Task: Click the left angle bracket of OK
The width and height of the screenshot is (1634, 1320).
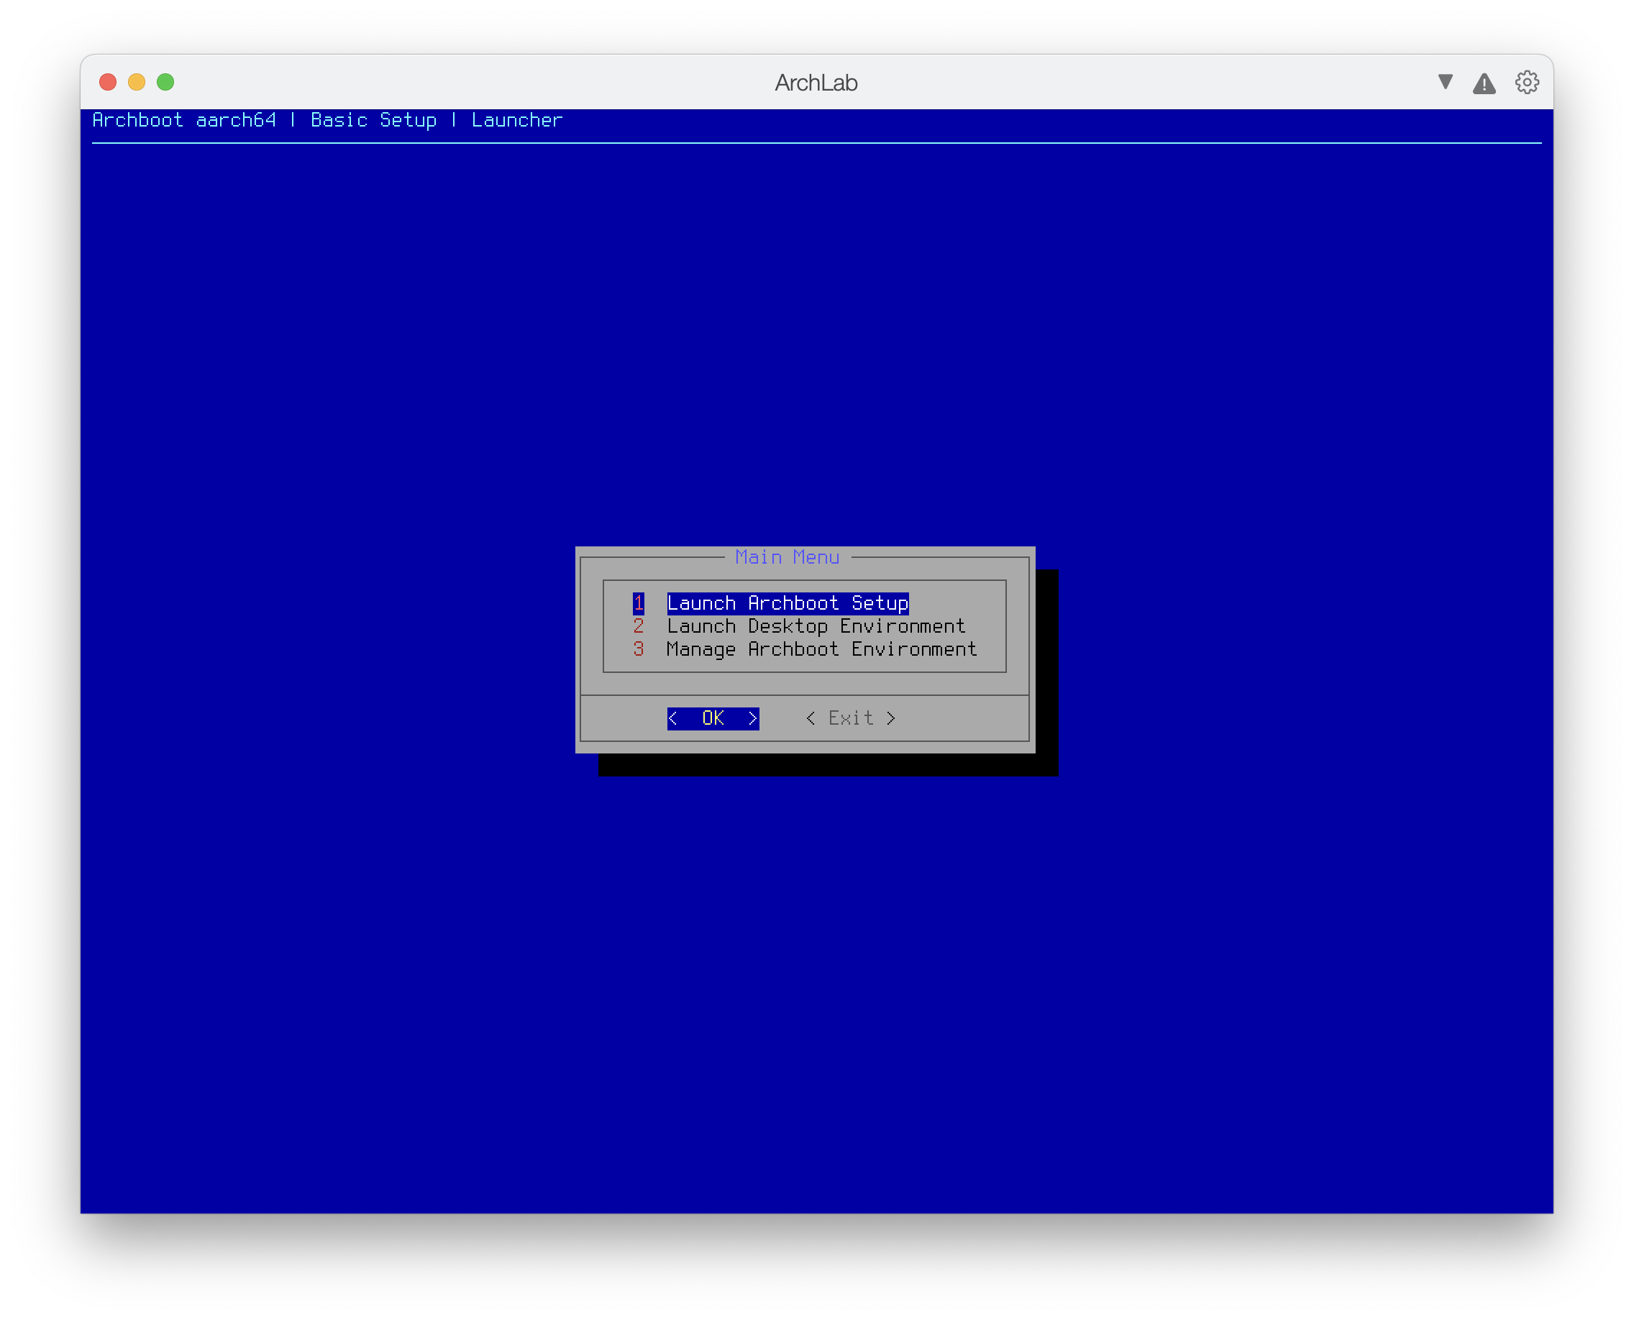Action: pos(673,718)
